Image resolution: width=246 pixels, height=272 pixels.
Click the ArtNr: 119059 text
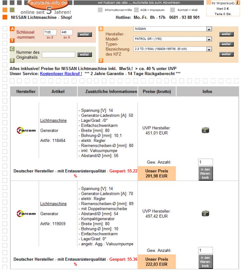pos(53,224)
